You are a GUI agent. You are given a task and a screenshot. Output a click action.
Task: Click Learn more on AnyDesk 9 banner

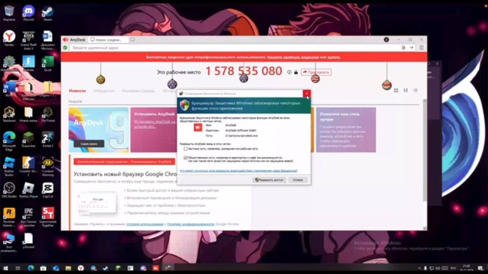click(89, 144)
